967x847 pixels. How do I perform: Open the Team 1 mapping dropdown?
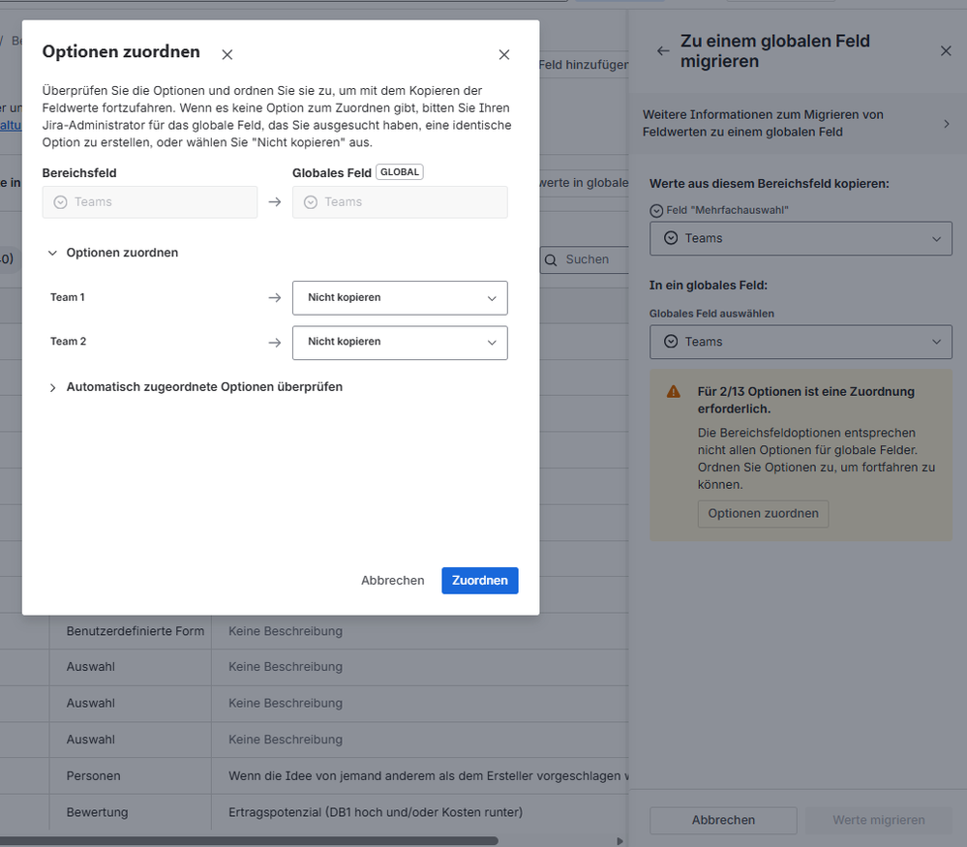pos(400,298)
